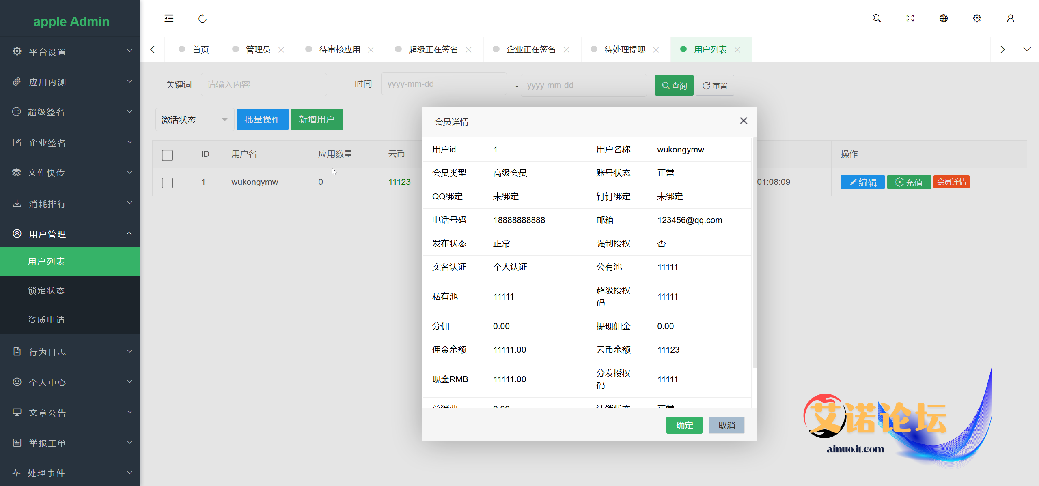Open theme settings gear icon
Viewport: 1039px width, 486px height.
click(977, 19)
